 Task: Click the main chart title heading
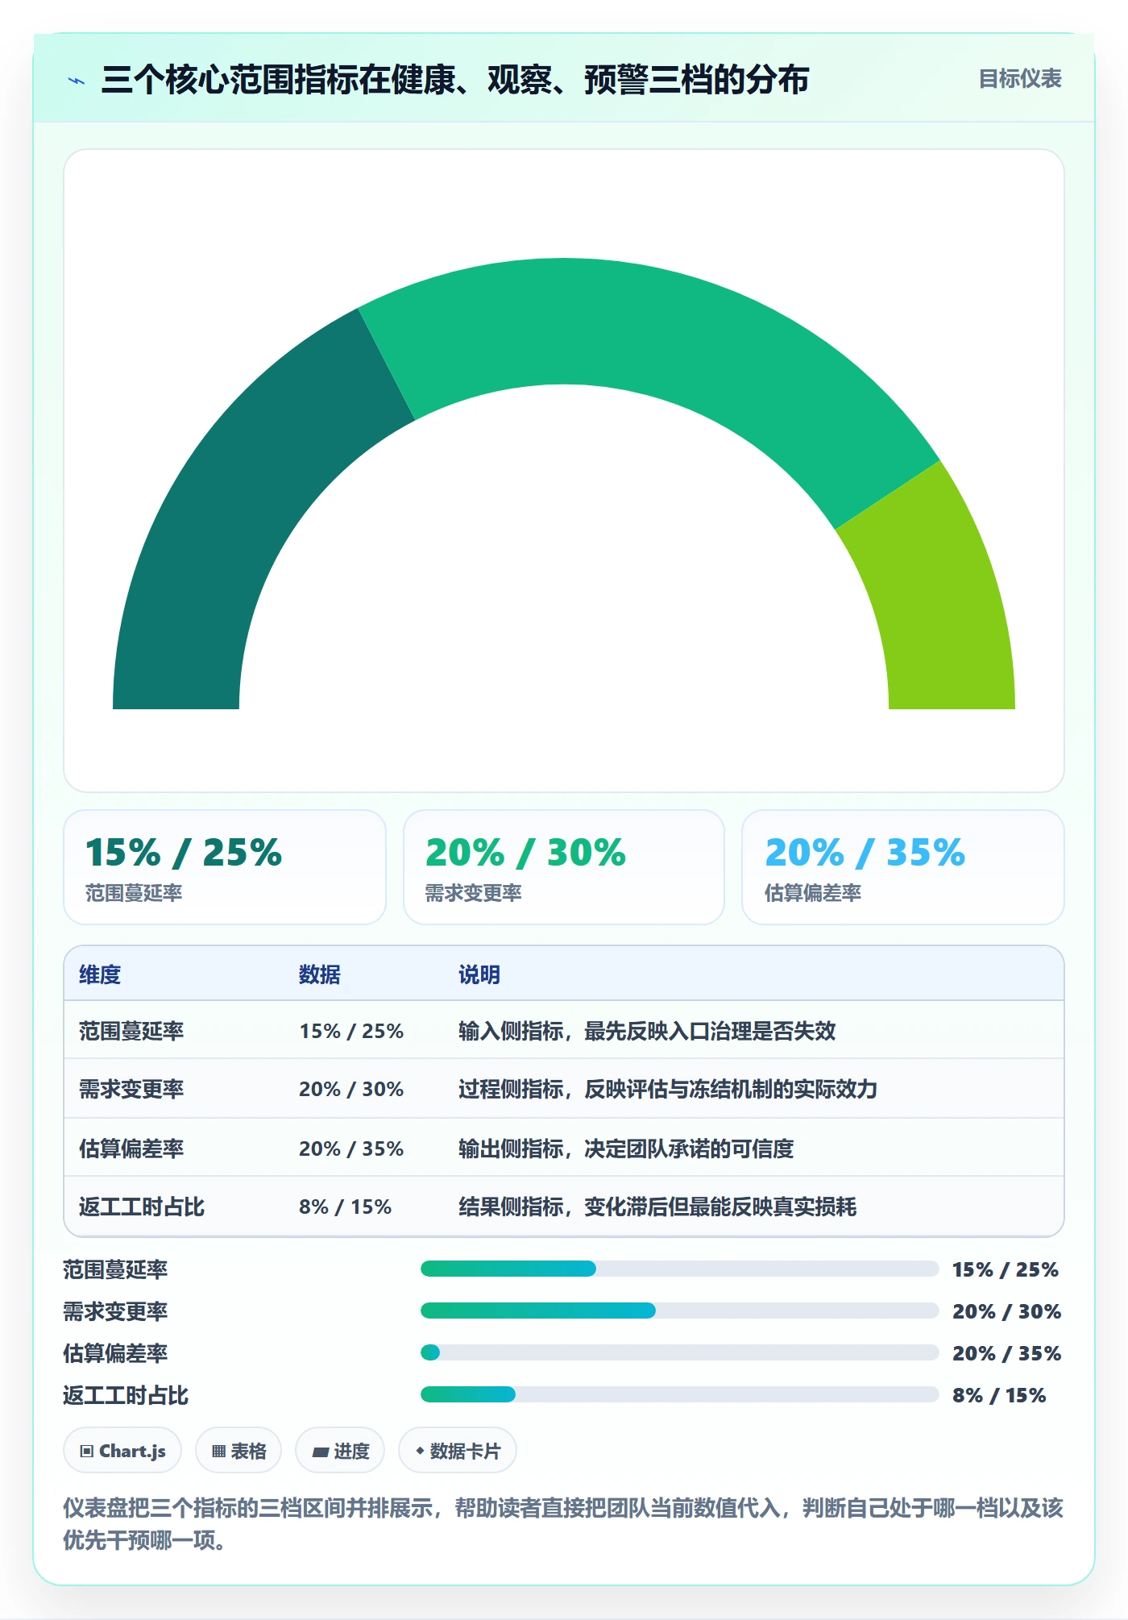click(455, 80)
